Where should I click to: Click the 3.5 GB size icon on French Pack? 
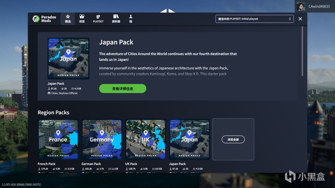coord(65,169)
